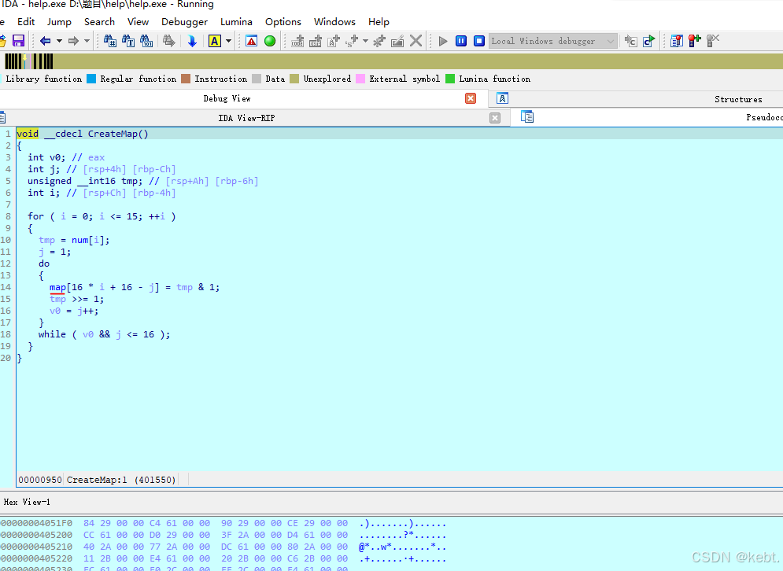Open the breakpoint list icon
Image resolution: width=783 pixels, height=571 pixels.
pyautogui.click(x=675, y=40)
